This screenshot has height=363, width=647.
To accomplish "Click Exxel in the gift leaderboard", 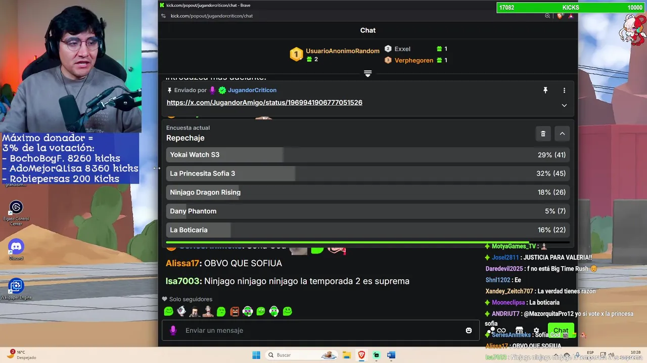I will coord(402,49).
